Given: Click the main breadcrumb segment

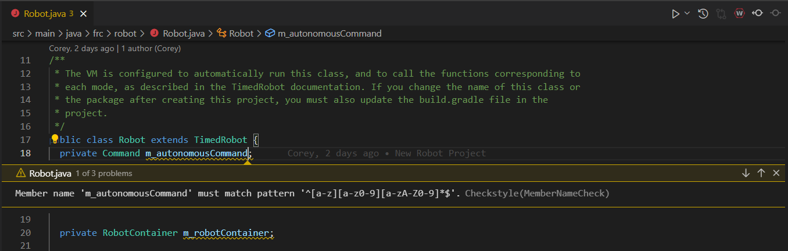Looking at the screenshot, I should (45, 33).
